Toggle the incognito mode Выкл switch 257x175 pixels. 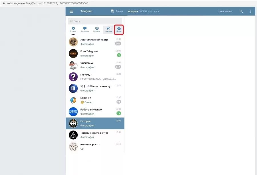(x=117, y=11)
